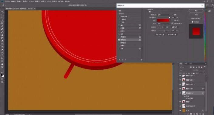Open the Image menu in menu bar
Viewport: 214px width, 115px height.
point(19,1)
